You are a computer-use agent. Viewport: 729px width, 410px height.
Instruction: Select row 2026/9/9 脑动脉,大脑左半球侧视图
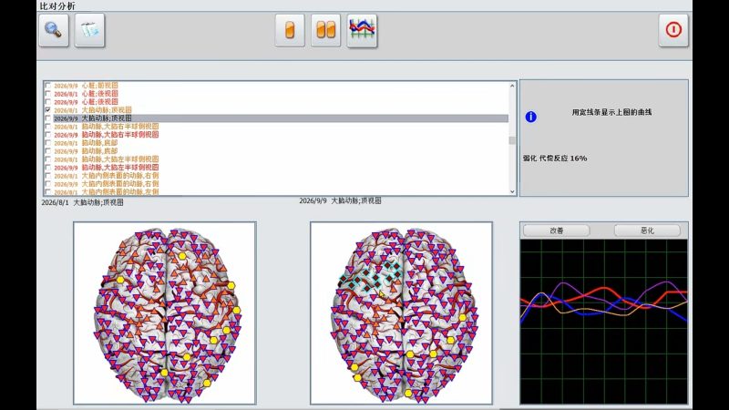pyautogui.click(x=106, y=168)
